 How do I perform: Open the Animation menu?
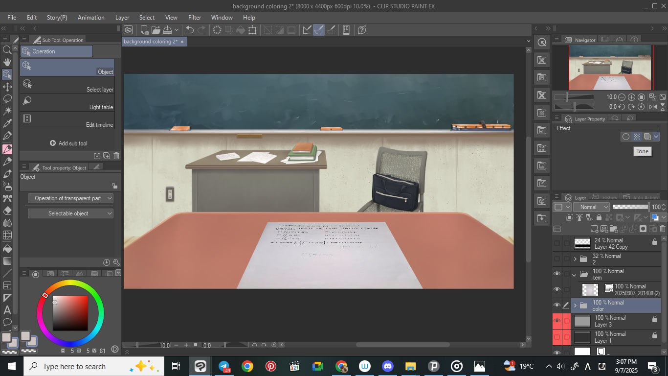coord(91,18)
